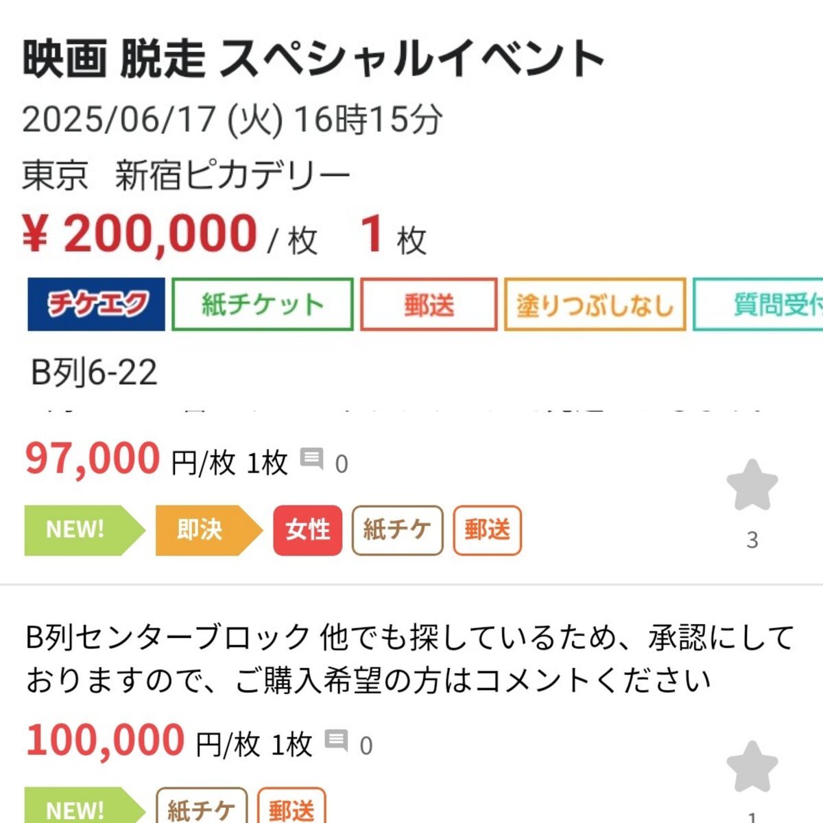Select the 紙チケット green tag
The height and width of the screenshot is (823, 823).
[x=263, y=305]
